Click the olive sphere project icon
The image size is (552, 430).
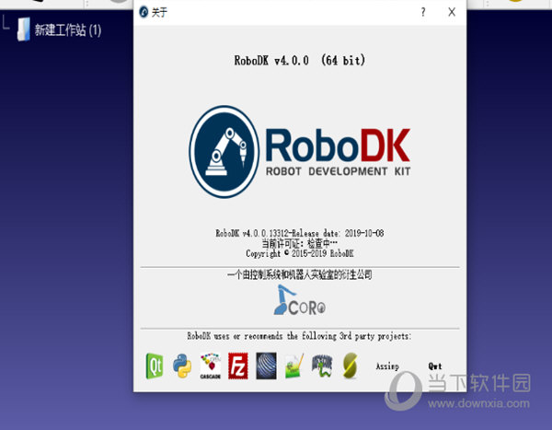point(350,366)
